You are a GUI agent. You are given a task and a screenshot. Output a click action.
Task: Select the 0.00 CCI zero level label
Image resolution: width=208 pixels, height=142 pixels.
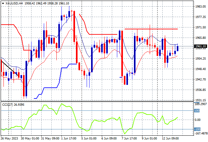(198, 120)
